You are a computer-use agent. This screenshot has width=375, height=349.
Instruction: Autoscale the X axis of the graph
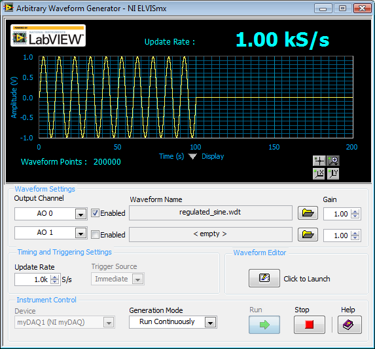pyautogui.click(x=319, y=174)
